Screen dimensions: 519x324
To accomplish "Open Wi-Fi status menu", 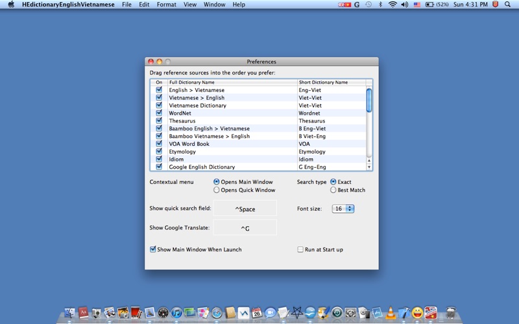I will point(392,5).
